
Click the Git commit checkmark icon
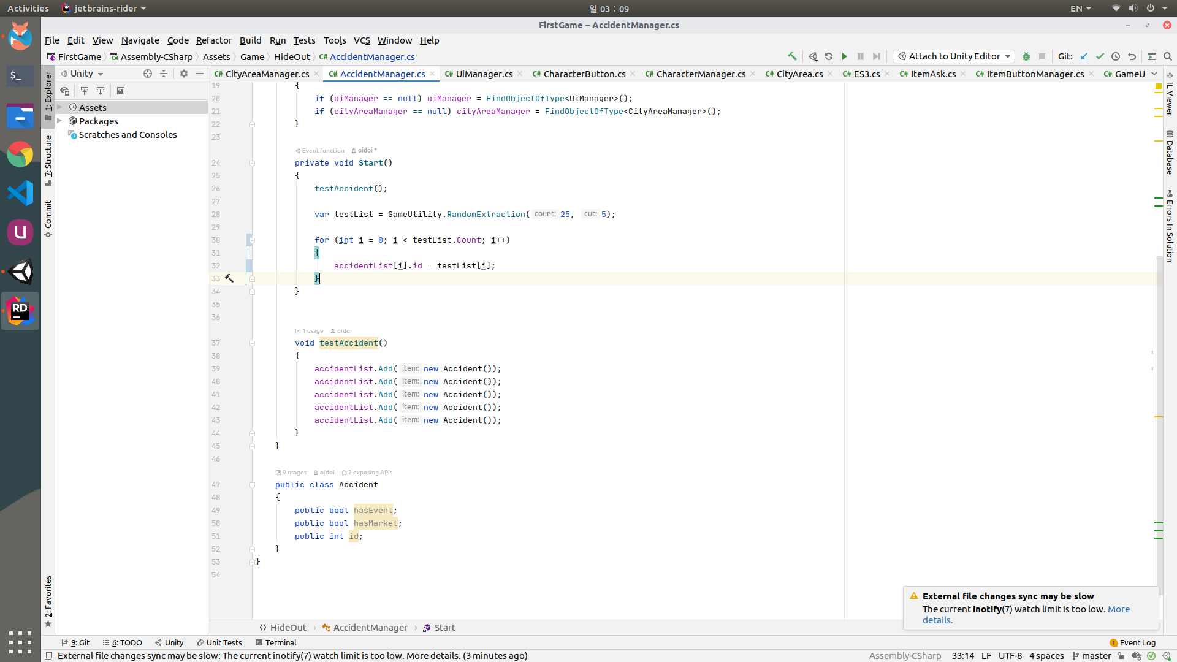click(1100, 56)
